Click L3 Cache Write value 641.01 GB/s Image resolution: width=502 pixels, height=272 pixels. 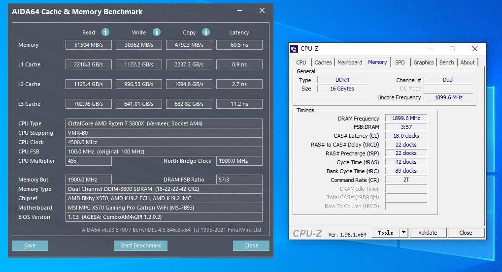click(138, 104)
